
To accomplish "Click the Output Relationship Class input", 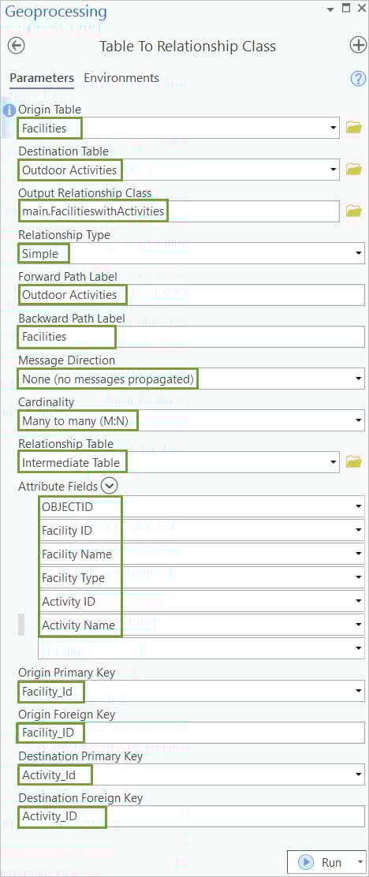I will tap(178, 211).
